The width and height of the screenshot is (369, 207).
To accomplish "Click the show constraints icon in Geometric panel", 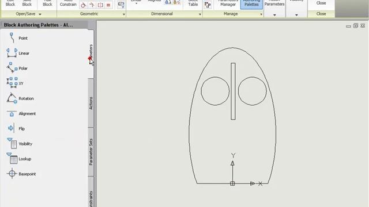I will point(121,5).
